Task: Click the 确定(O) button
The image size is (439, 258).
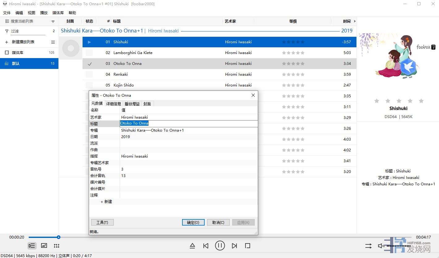Action: (x=193, y=222)
